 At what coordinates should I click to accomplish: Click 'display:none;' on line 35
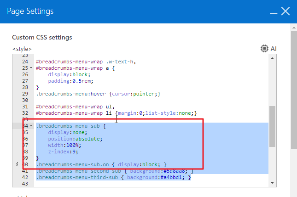tap(67, 132)
